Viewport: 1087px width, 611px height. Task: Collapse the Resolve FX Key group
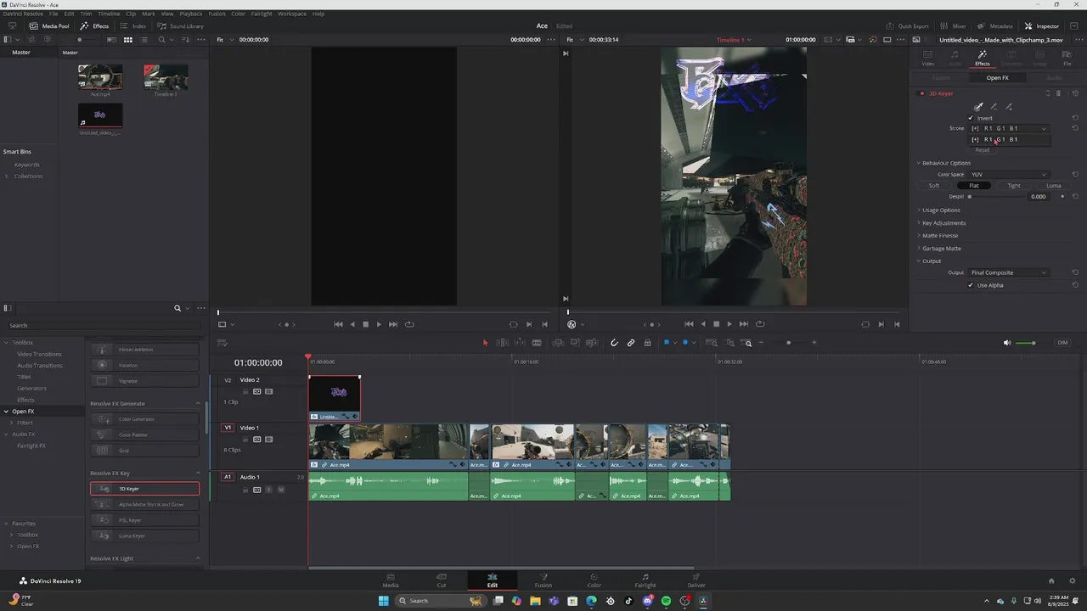coord(198,473)
